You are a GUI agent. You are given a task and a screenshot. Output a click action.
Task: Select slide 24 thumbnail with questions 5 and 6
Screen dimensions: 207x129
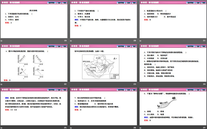pyautogui.click(x=173, y=63)
